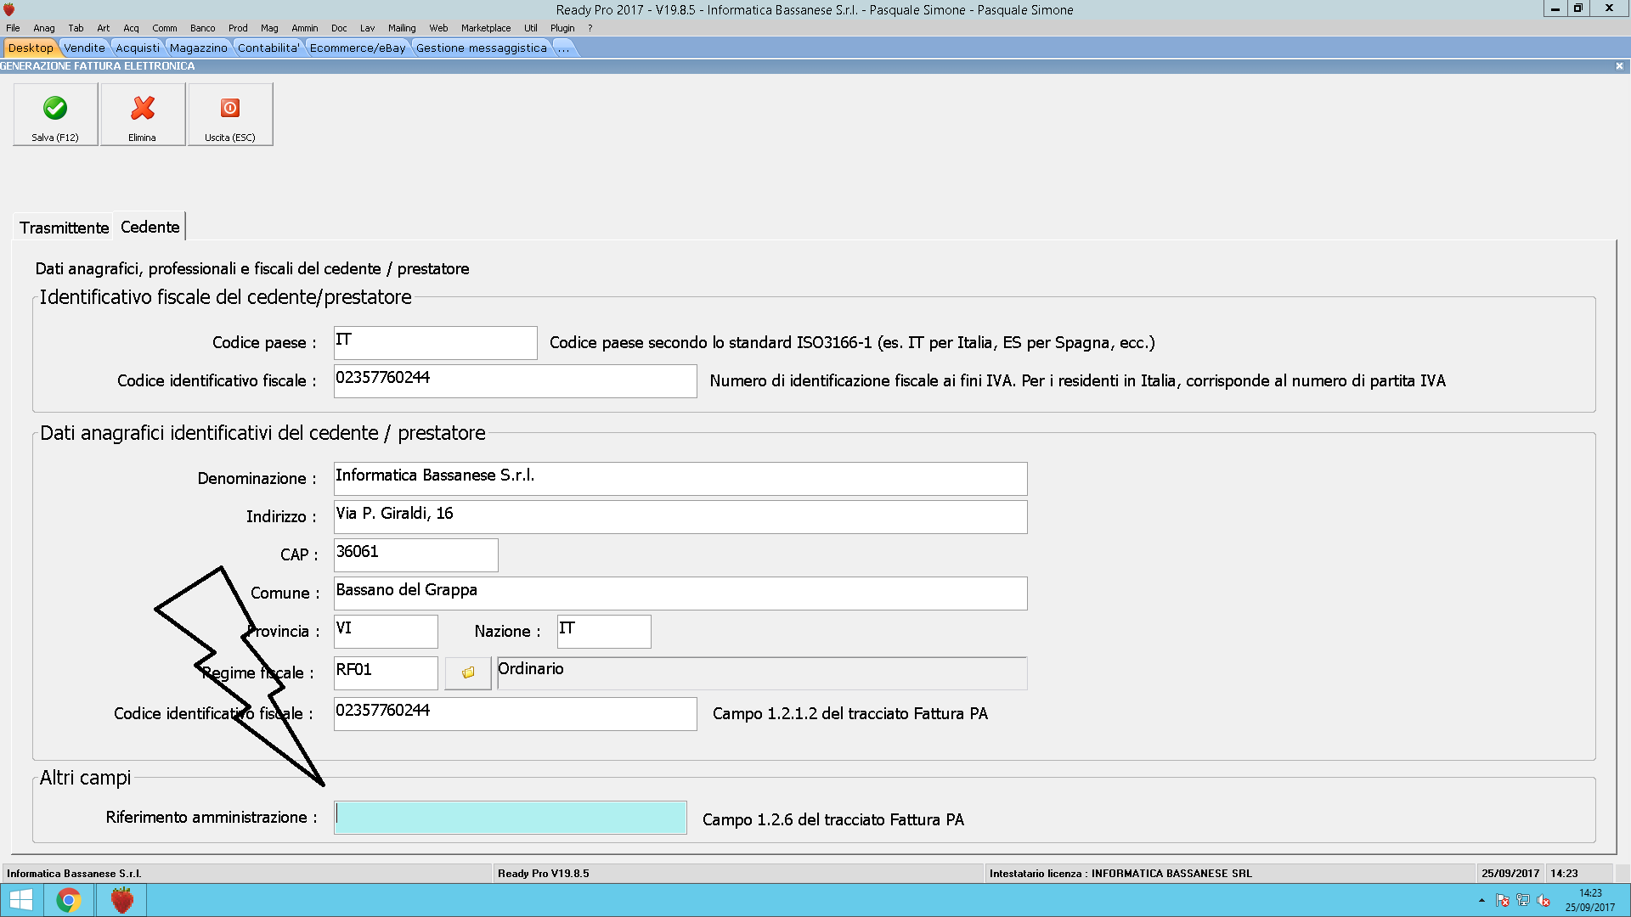This screenshot has width=1631, height=917.
Task: Open the Windows Start button
Action: tap(21, 900)
